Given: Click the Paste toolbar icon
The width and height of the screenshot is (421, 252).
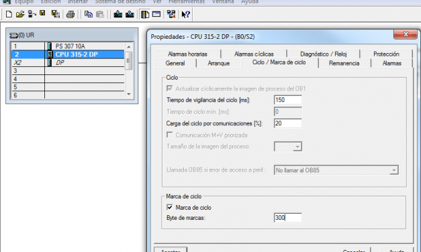Looking at the screenshot, I should tap(100, 14).
